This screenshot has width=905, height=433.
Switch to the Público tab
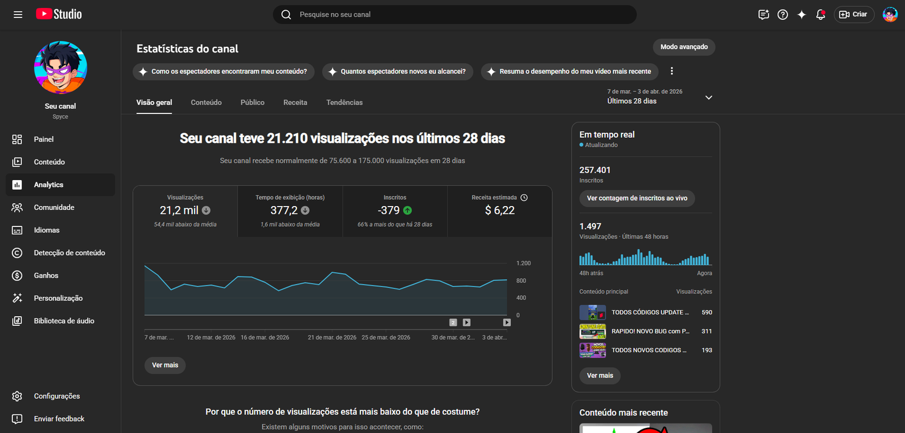(252, 103)
